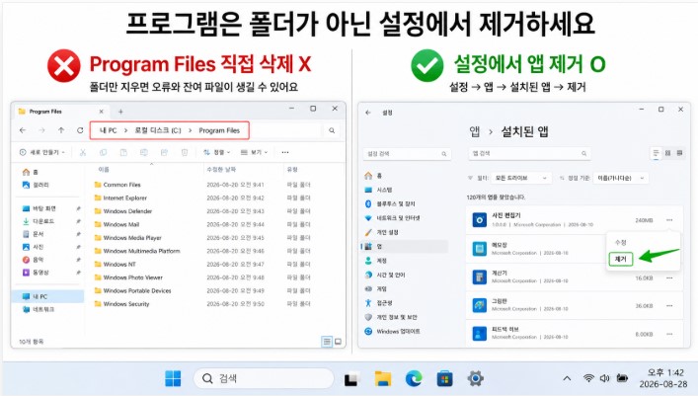Open Settings gear on the taskbar
Screen dimensions: 698x396
click(475, 378)
